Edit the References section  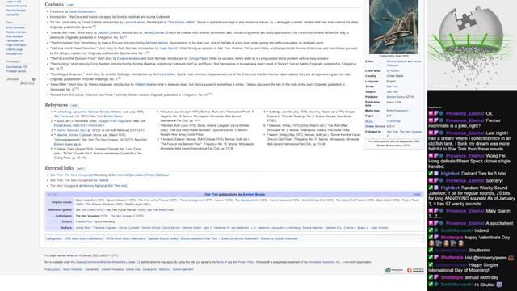pyautogui.click(x=74, y=105)
